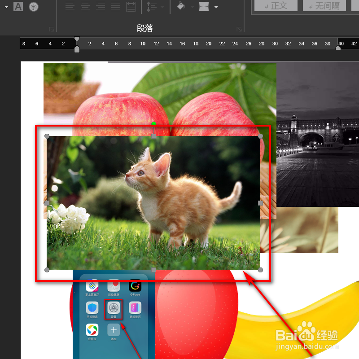Screen dimensions: 359x359
Task: Expand the borders dropdown arrow
Action: 216,7
